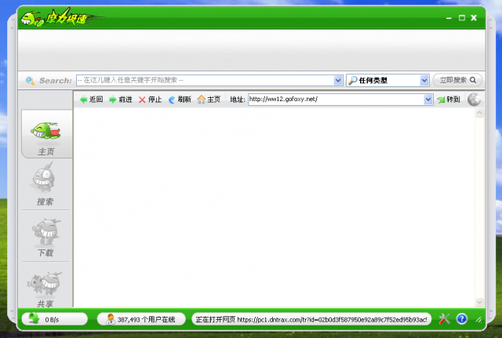Click the globe icon beside 转到
Viewport: 502px width, 338px height.
click(x=474, y=100)
